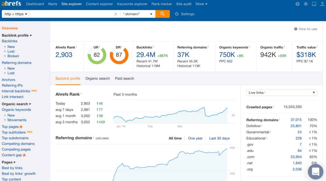Open the Anchors sidebar link
This screenshot has height=181, width=326.
[x=9, y=80]
